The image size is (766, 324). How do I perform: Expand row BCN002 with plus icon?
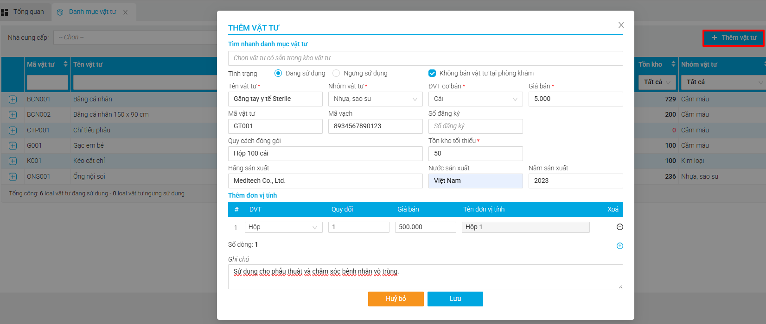click(x=13, y=115)
